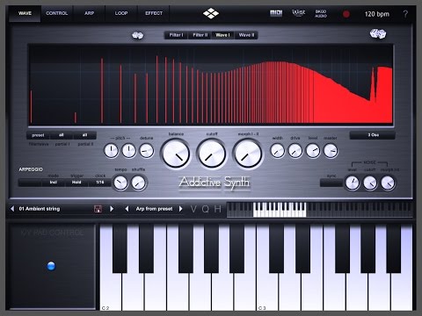Toggle the Q keyboard option

[x=206, y=209]
